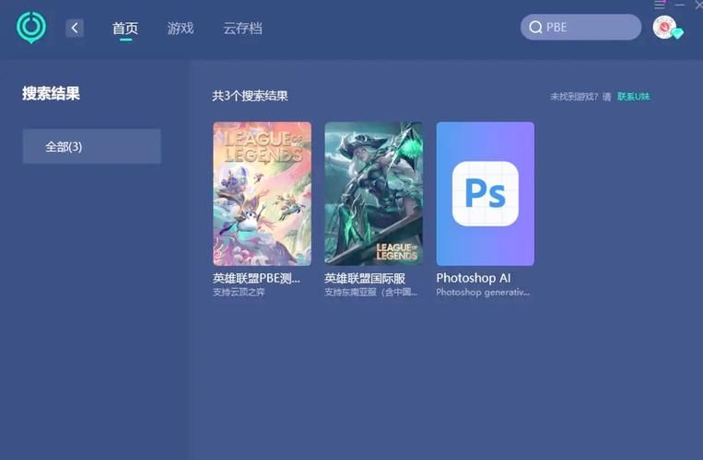Image resolution: width=703 pixels, height=460 pixels.
Task: Switch to the 首页 tab
Action: coord(125,29)
